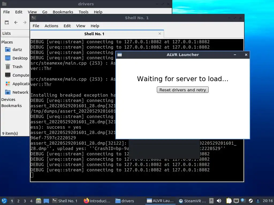Click show desktop icon on taskbar
This screenshot has height=205, width=274.
click(46, 201)
